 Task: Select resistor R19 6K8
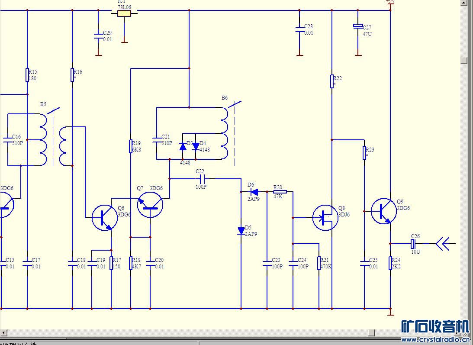(x=131, y=146)
